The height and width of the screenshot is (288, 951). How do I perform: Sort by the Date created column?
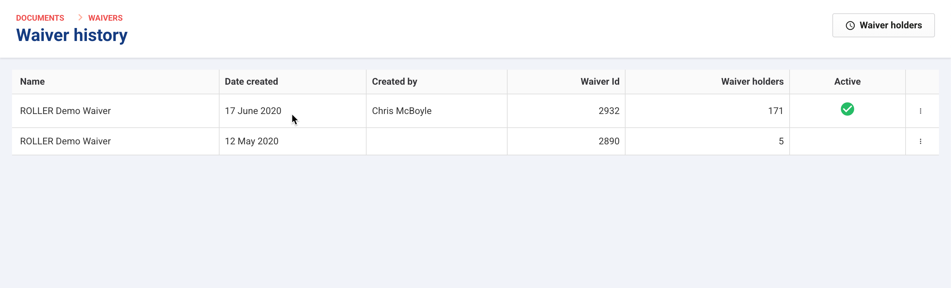point(251,81)
